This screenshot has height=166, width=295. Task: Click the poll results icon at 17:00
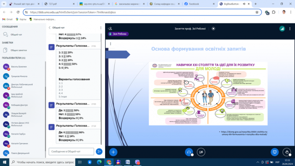(52, 47)
